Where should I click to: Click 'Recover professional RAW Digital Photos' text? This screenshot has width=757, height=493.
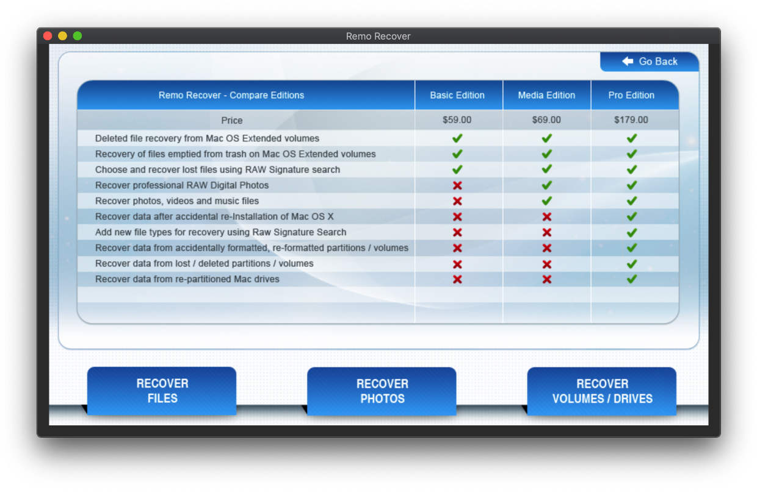[182, 185]
